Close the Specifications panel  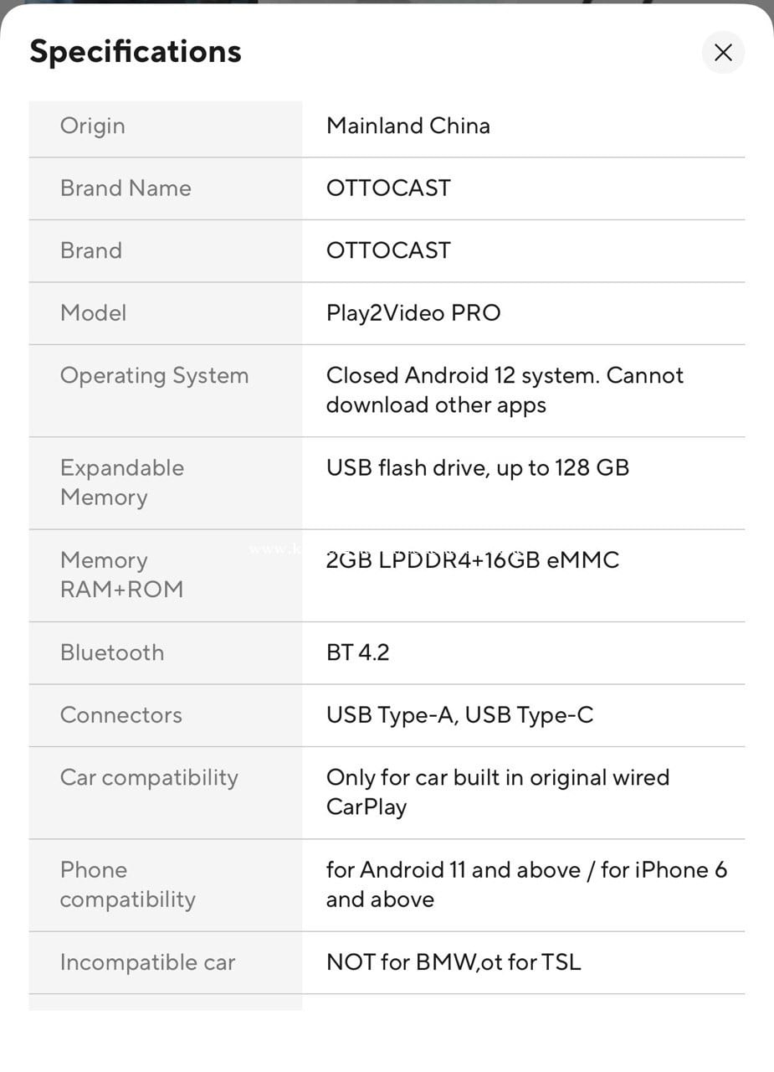(723, 53)
